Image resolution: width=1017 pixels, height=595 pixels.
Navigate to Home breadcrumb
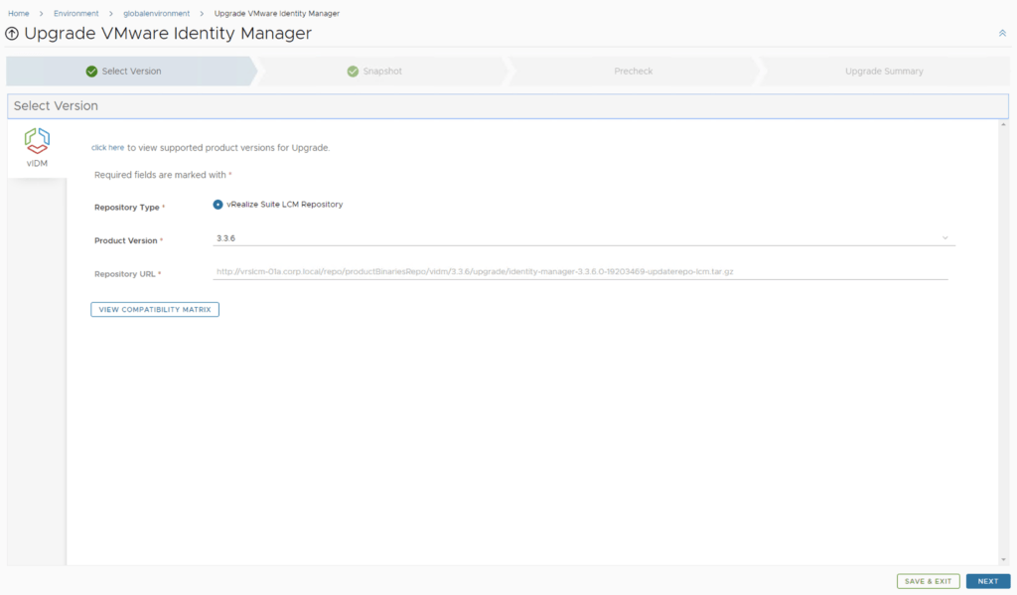coord(18,13)
